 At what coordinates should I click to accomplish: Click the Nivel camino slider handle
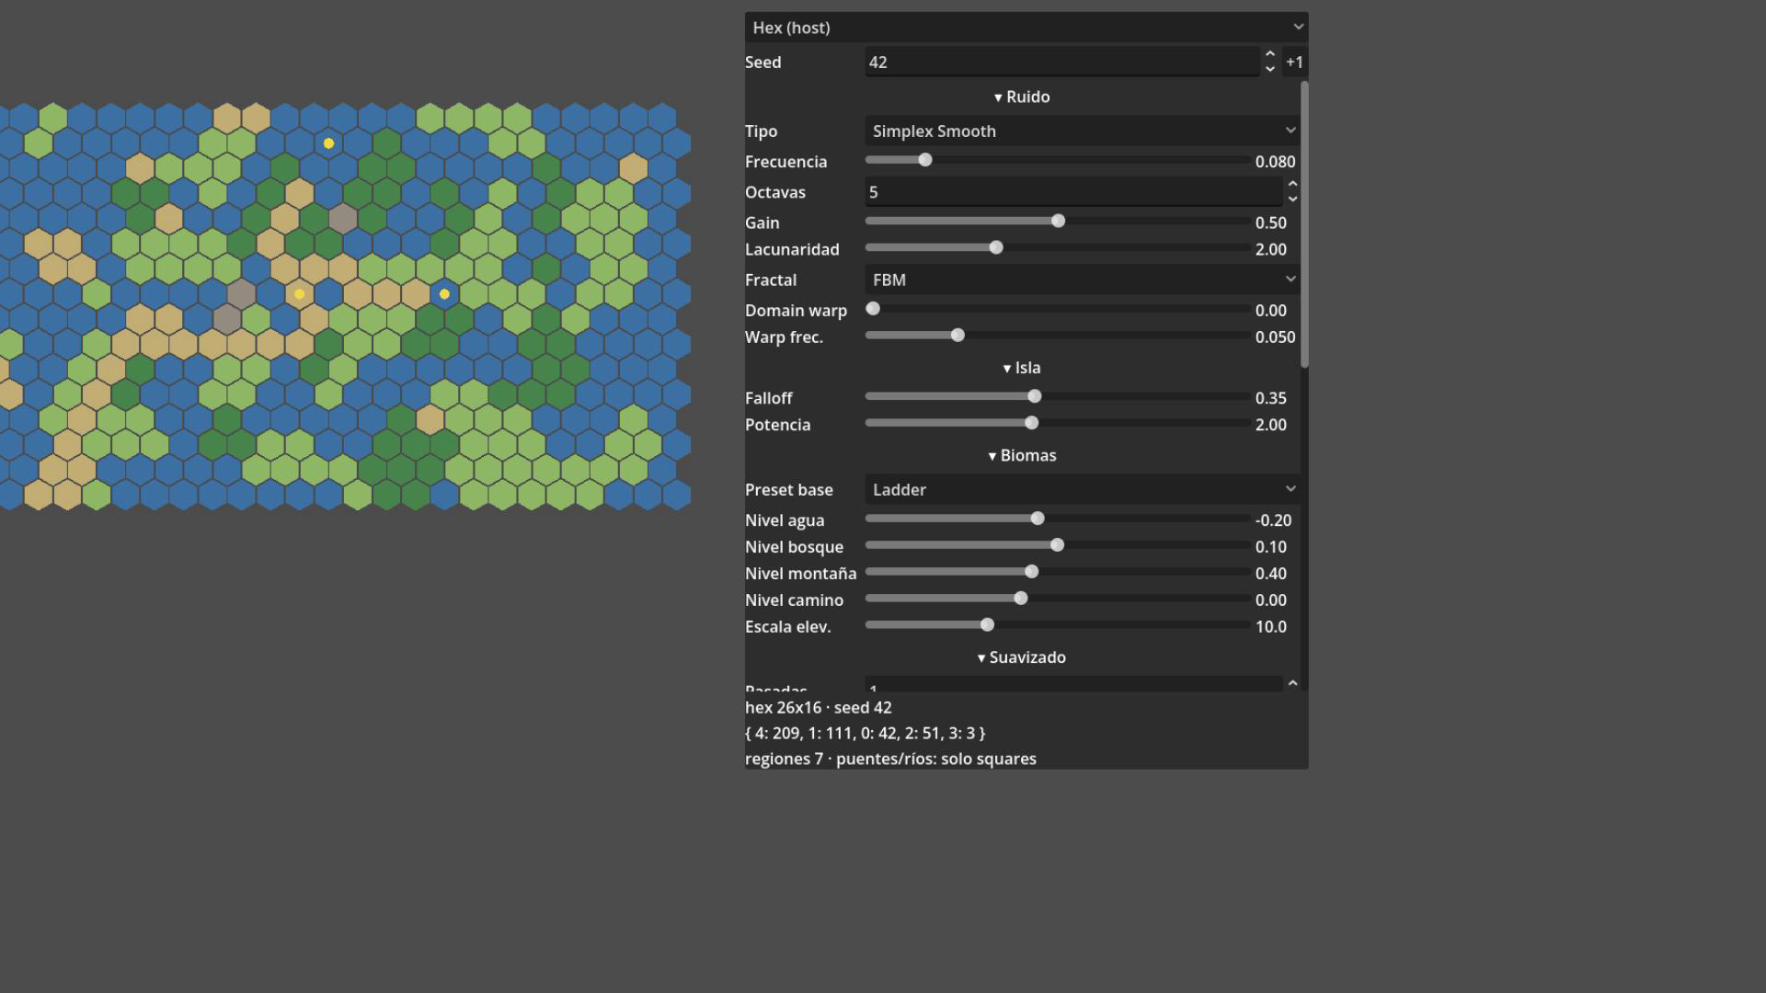(x=1021, y=599)
